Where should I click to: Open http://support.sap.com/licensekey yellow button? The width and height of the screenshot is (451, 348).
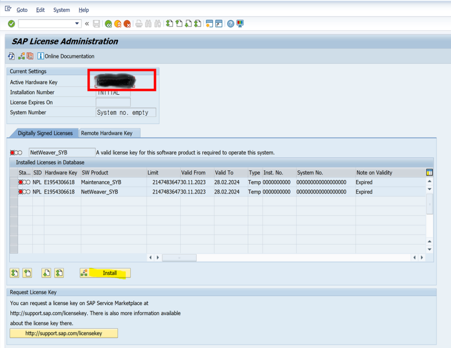tap(64, 333)
